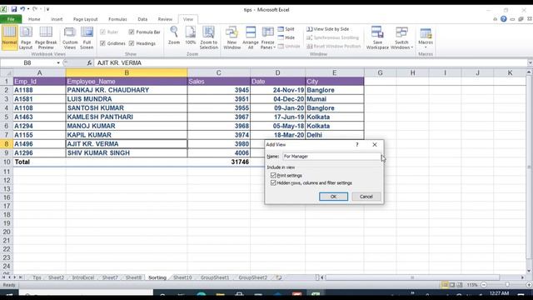Click the Macros button

(x=426, y=37)
